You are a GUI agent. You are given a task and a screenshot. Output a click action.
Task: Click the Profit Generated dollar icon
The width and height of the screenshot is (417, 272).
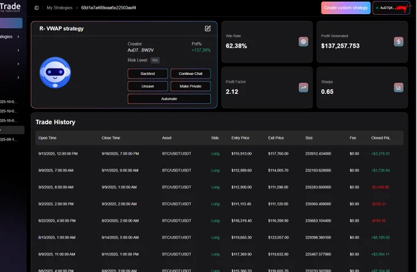tap(399, 42)
